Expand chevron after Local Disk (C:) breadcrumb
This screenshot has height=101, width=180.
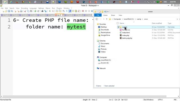pyautogui.click(x=135, y=19)
